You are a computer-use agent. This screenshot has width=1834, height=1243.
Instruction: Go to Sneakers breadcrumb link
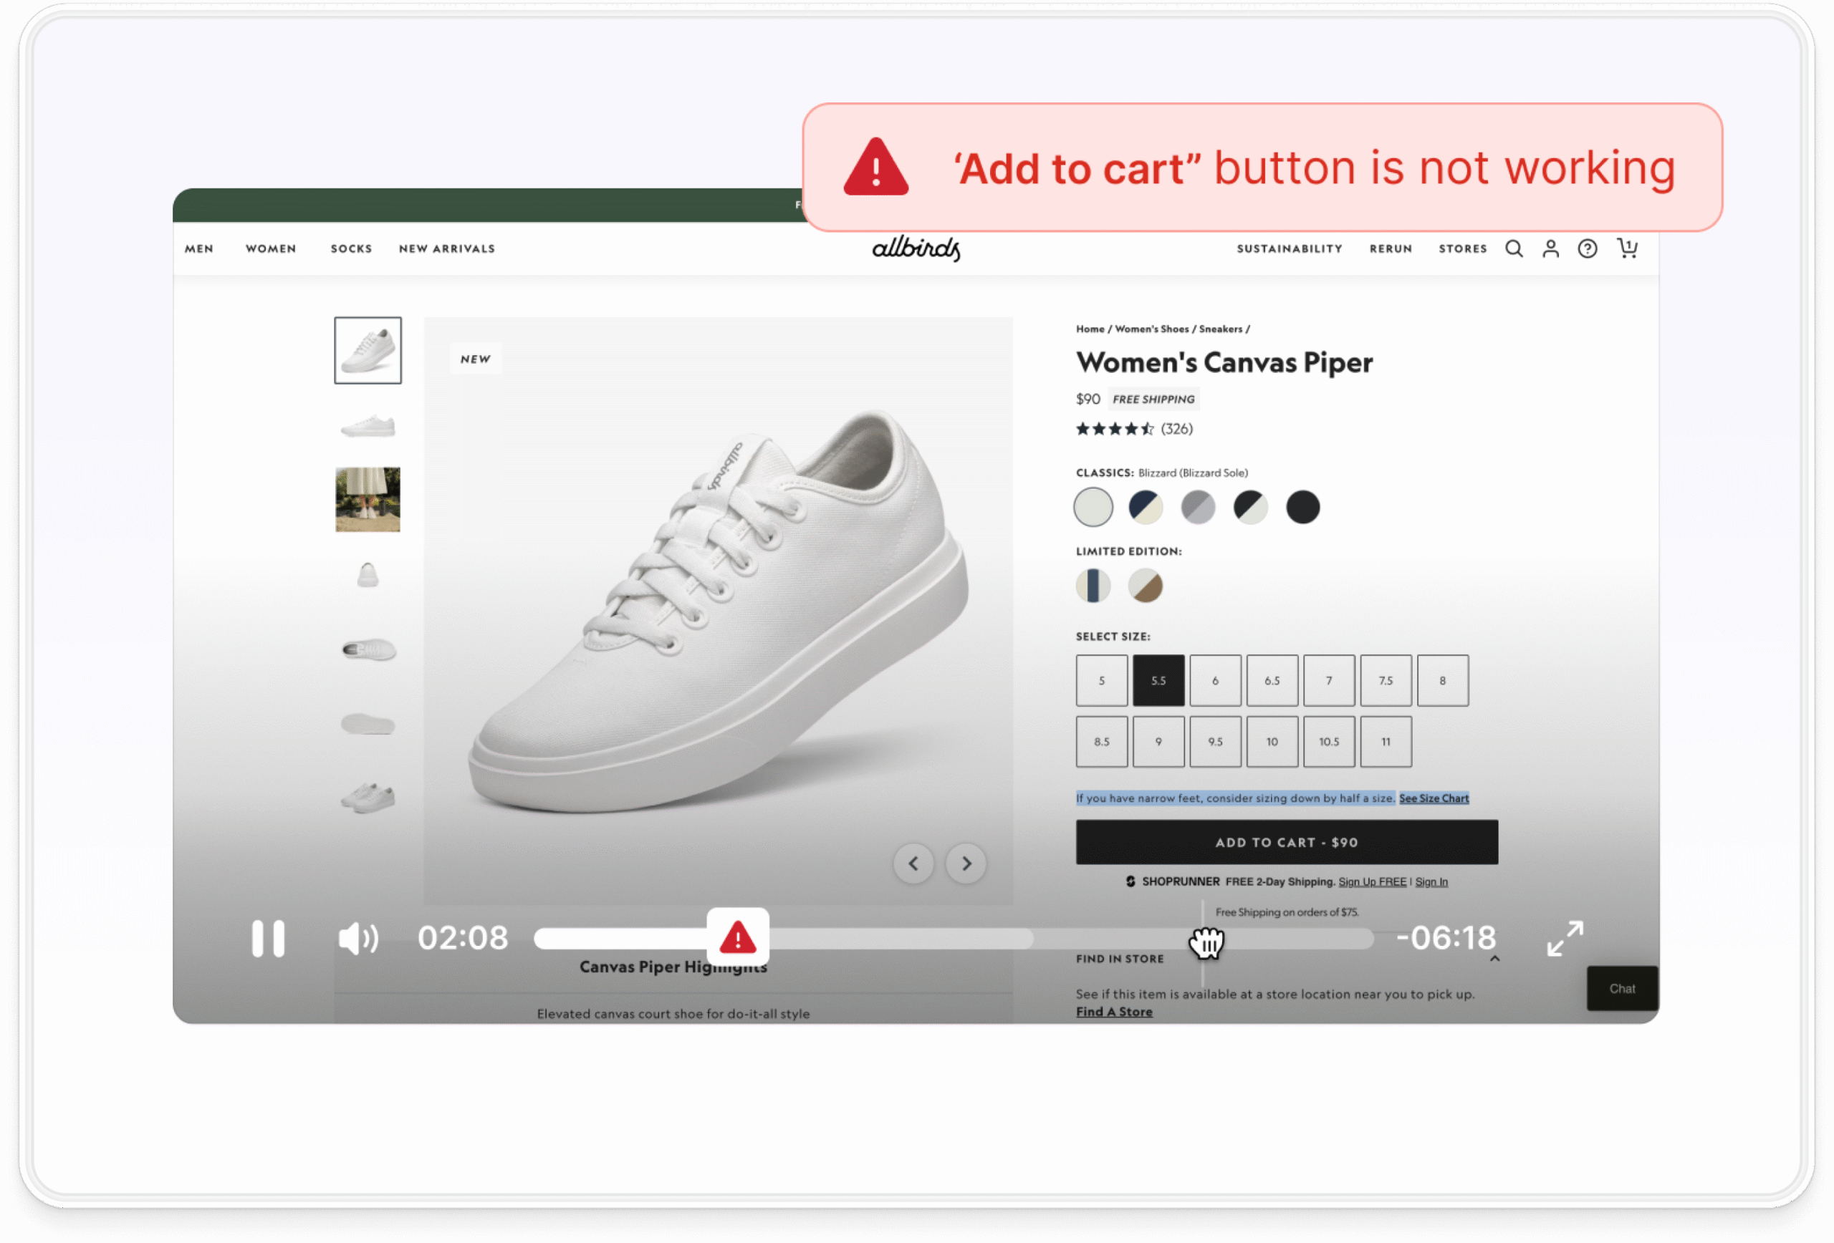[x=1220, y=329]
